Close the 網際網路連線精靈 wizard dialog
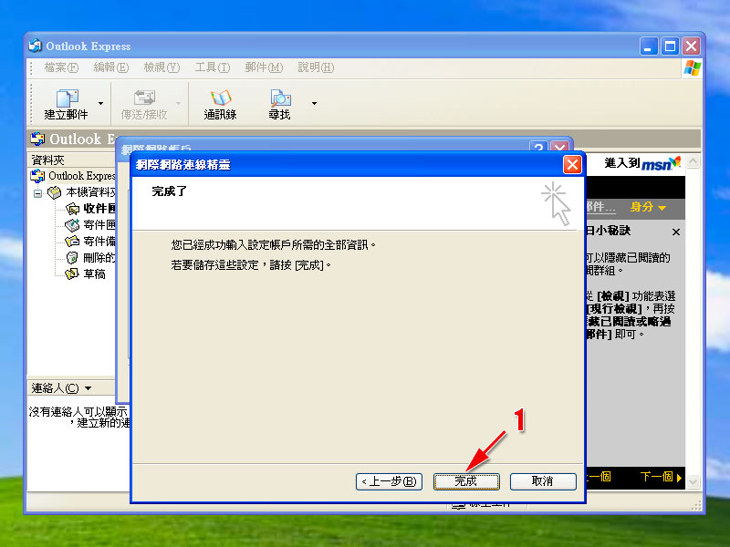The height and width of the screenshot is (547, 730). 572,164
